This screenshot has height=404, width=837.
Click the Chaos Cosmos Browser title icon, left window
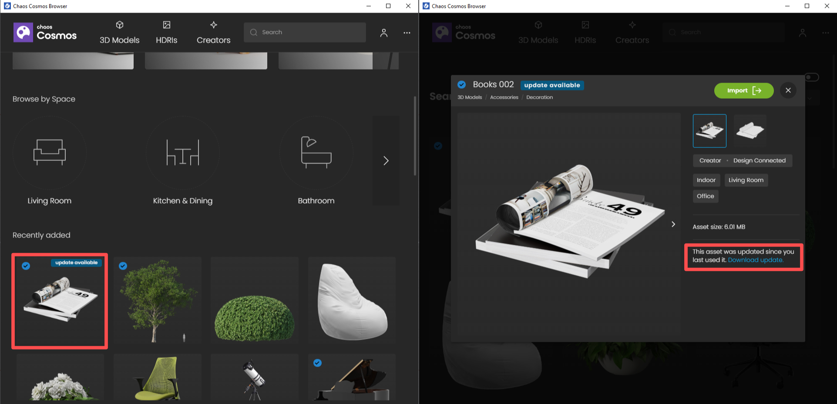click(x=7, y=6)
